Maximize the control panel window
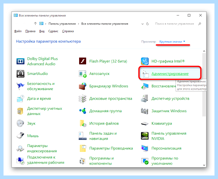The image size is (218, 179). 189,15
